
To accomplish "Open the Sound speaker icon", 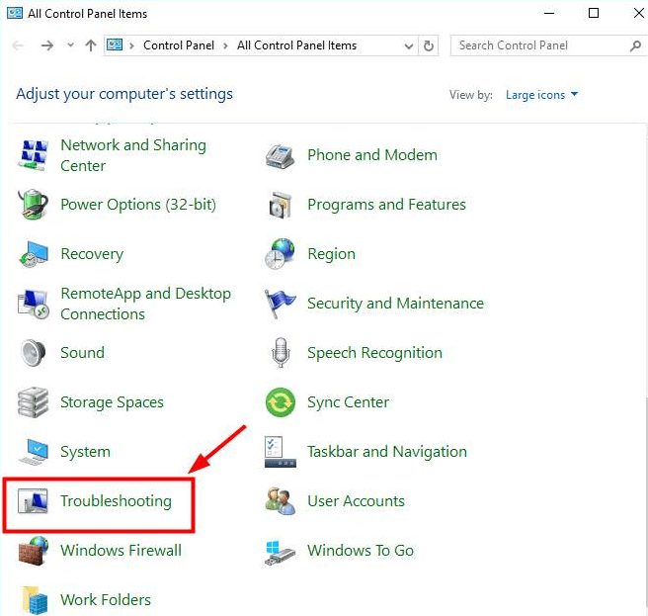I will (35, 353).
